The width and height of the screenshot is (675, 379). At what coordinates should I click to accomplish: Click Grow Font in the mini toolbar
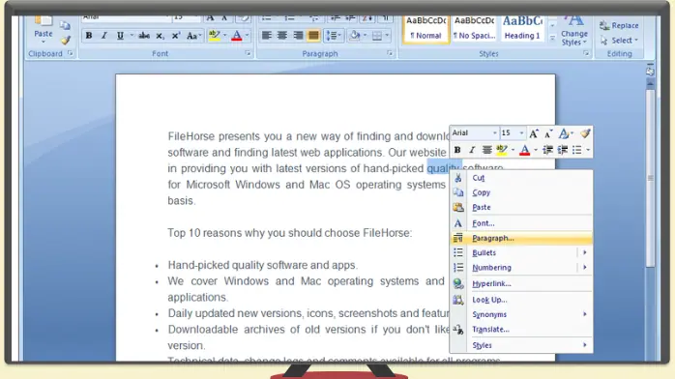pos(534,133)
